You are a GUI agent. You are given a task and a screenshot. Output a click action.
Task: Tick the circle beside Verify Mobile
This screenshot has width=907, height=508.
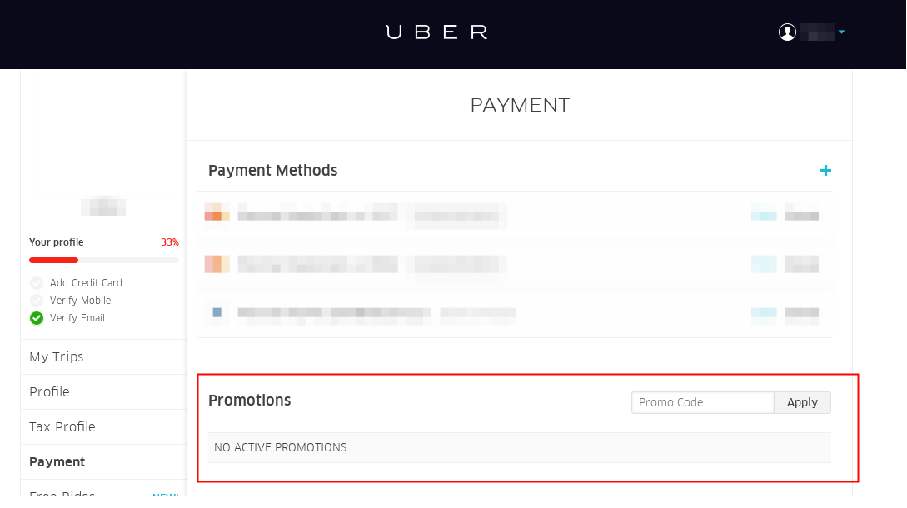[37, 301]
